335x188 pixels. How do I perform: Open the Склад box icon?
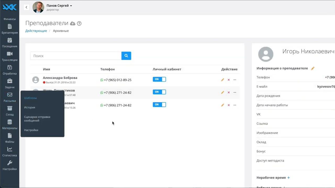click(x=10, y=108)
